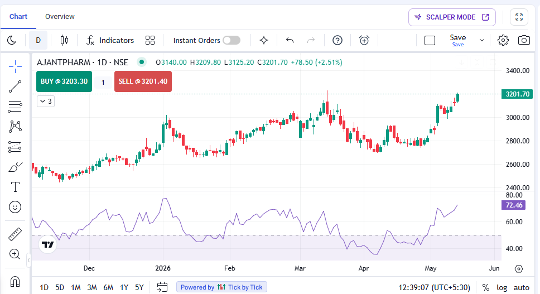The image size is (540, 294).
Task: Click the sparkle diamond toolbar icon
Action: [264, 40]
